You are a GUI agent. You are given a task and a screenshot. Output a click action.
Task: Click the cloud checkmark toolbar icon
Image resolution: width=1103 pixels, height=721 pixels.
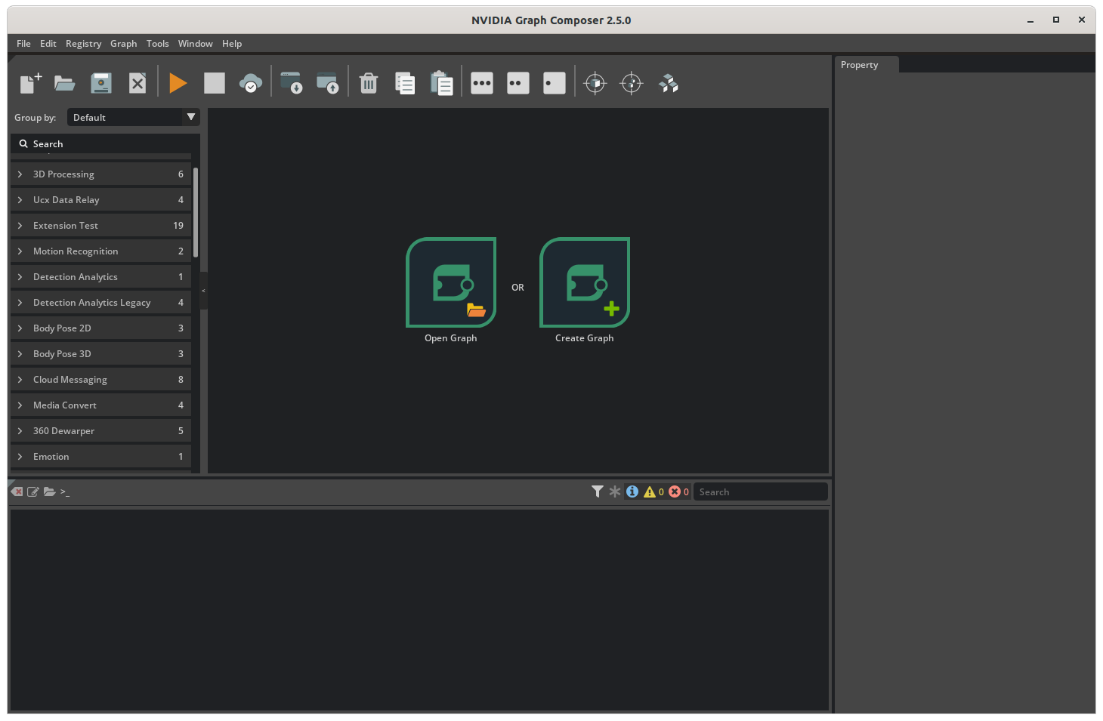[x=251, y=83]
